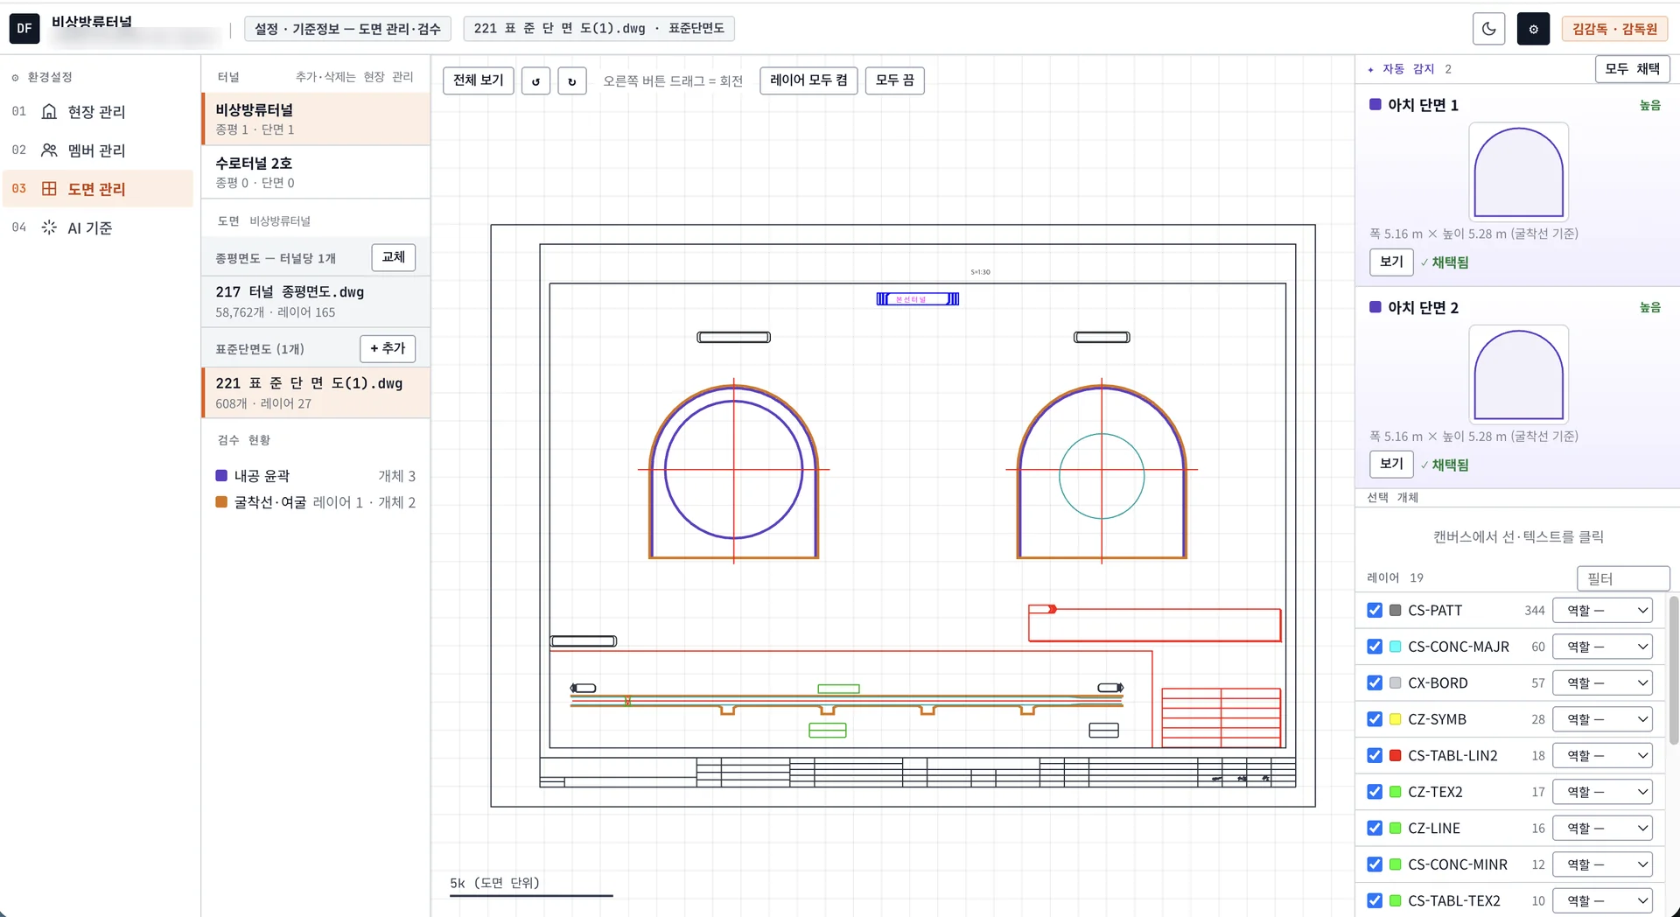Rotate canvas clockwise
This screenshot has height=917, width=1680.
(x=572, y=80)
